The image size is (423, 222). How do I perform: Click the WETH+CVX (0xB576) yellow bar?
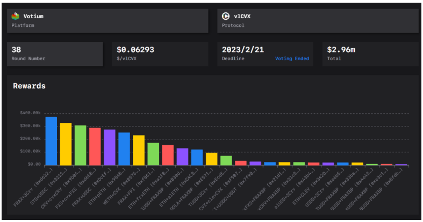click(139, 150)
